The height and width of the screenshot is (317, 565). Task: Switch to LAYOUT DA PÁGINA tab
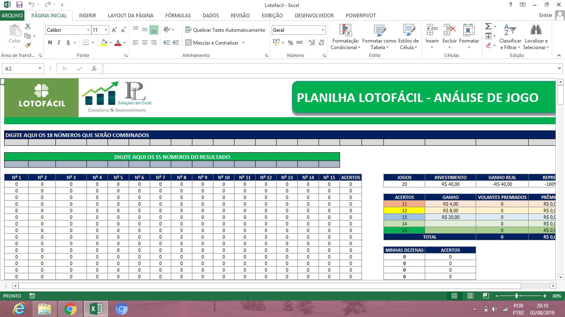tap(131, 15)
